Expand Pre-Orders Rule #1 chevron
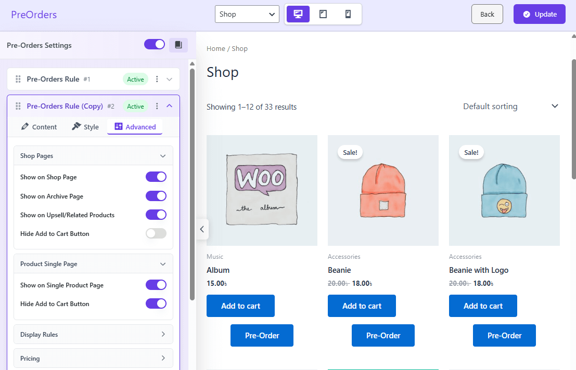 point(169,79)
